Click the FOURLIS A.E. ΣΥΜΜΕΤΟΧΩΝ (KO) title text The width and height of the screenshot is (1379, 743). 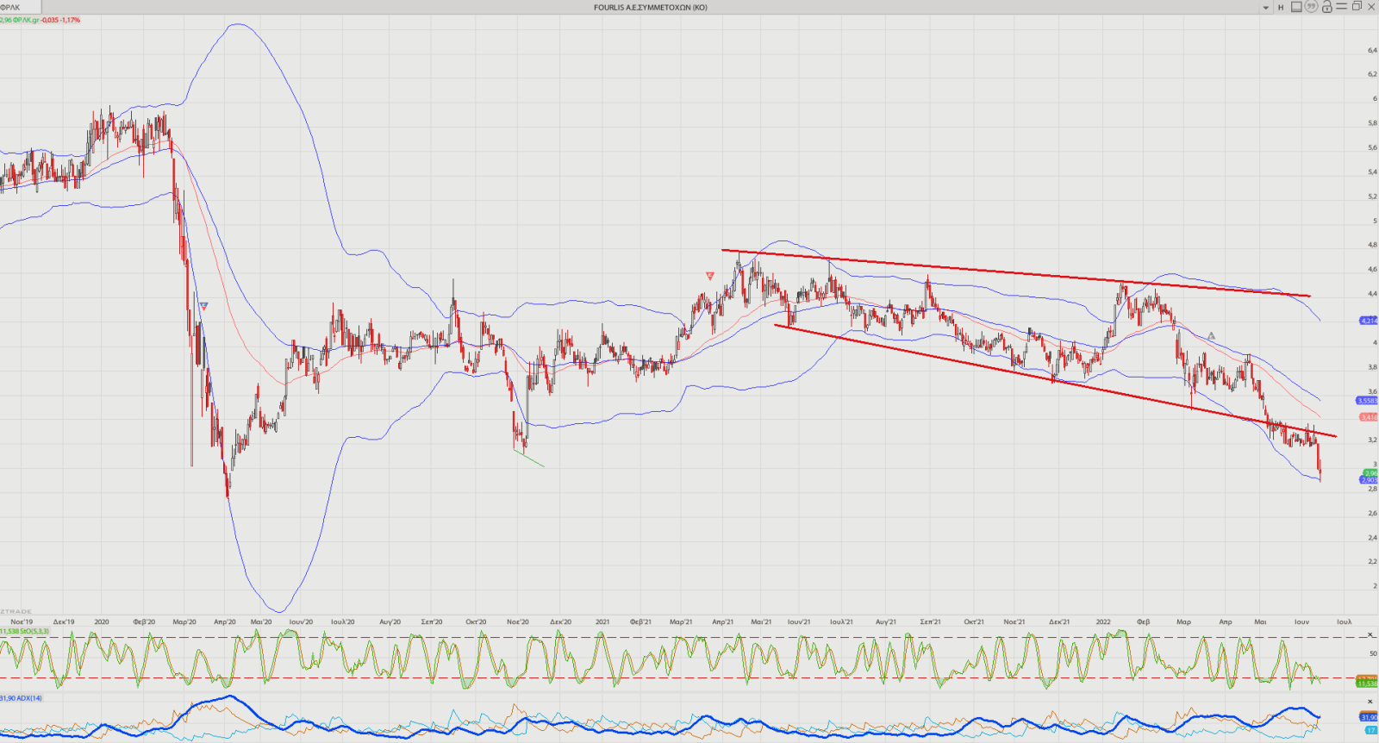(650, 8)
